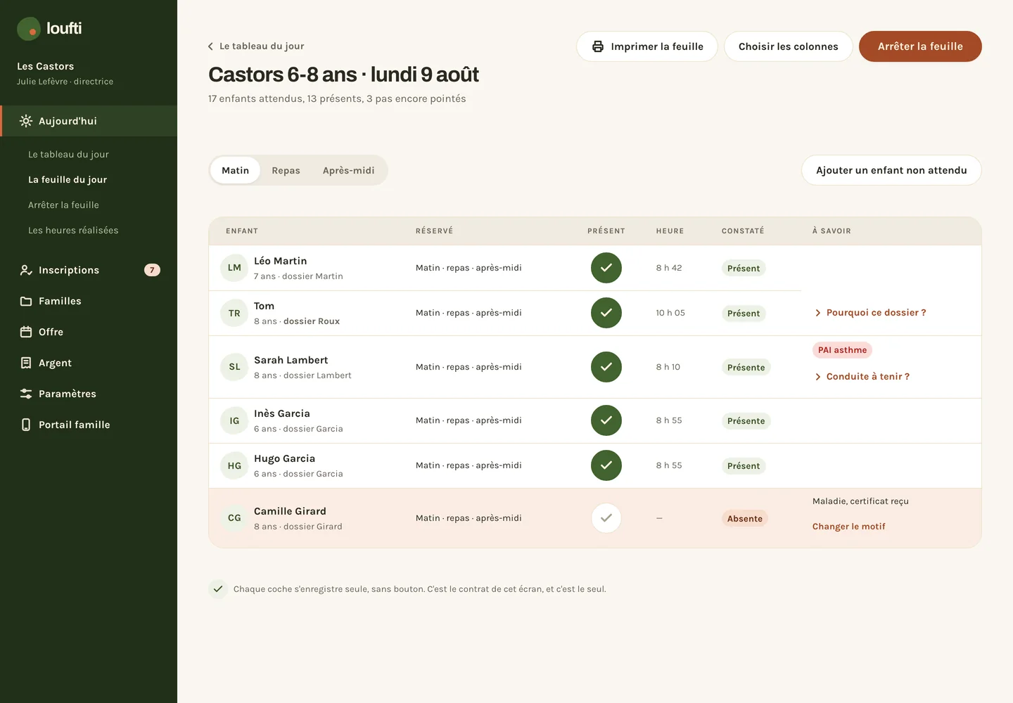Viewport: 1013px width, 703px height.
Task: Click the person icon next to Inscriptions
Action: 26,270
